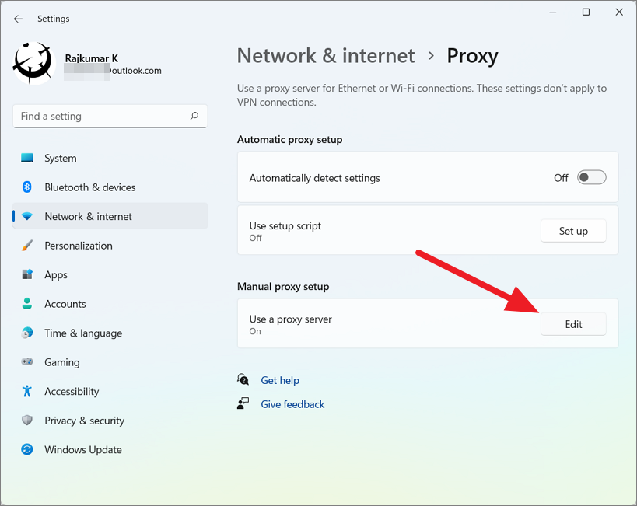The height and width of the screenshot is (506, 637).
Task: Click the Find a setting search box
Action: (101, 117)
